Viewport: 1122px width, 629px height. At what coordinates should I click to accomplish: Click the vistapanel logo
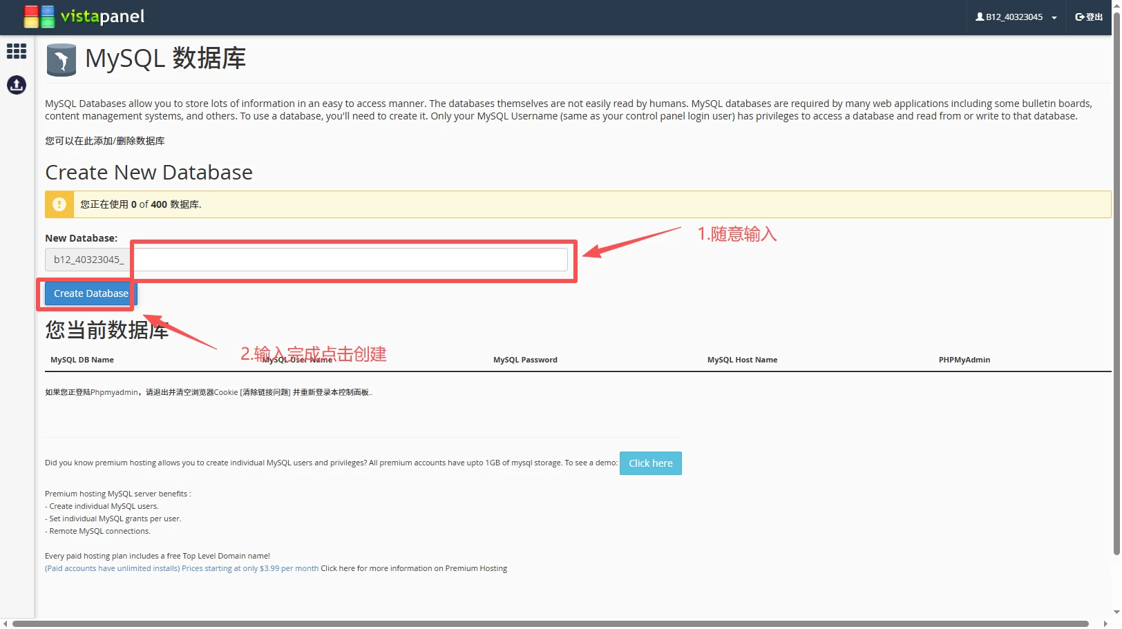point(84,17)
